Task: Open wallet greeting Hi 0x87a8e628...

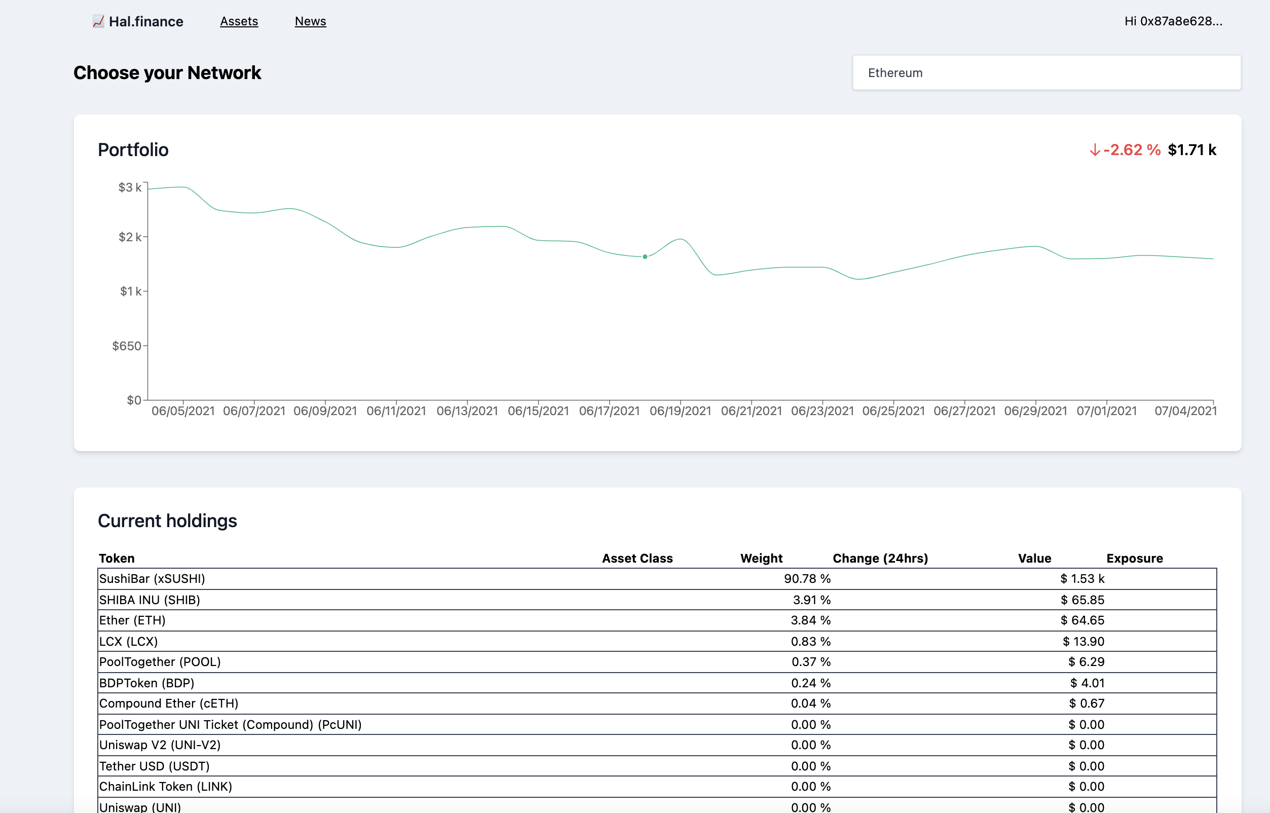Action: (1173, 21)
